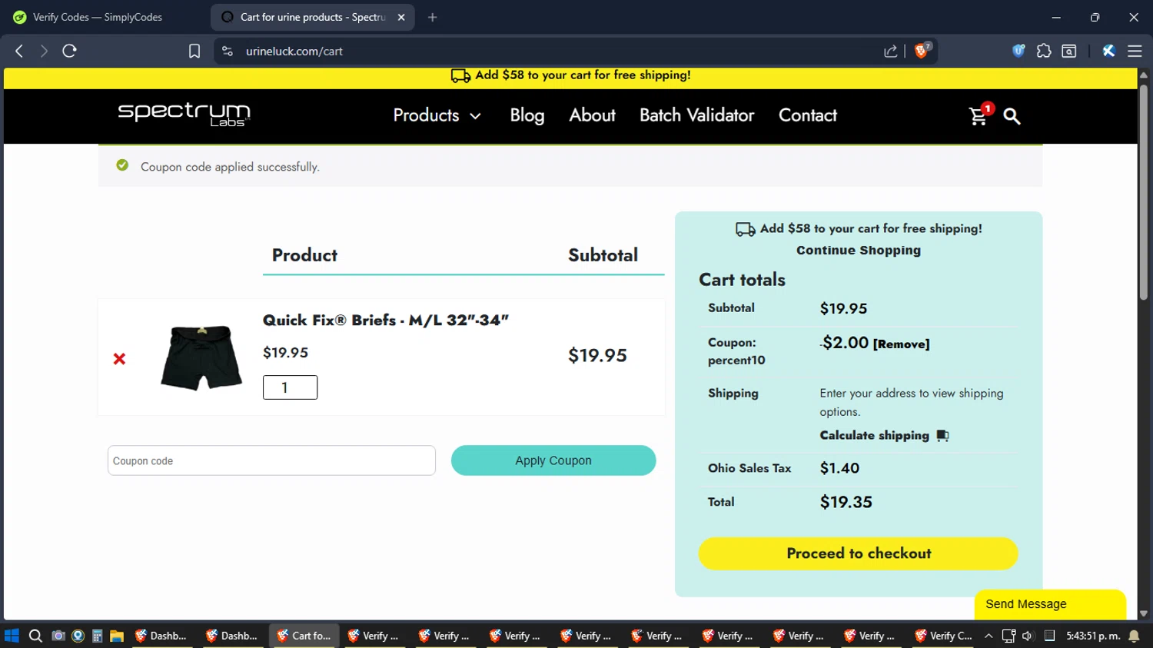The width and height of the screenshot is (1153, 648).
Task: Remove the percent10 coupon
Action: point(901,344)
